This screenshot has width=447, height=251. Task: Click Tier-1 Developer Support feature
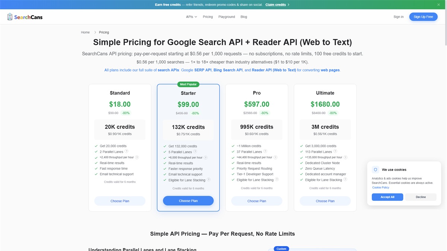pyautogui.click(x=255, y=174)
